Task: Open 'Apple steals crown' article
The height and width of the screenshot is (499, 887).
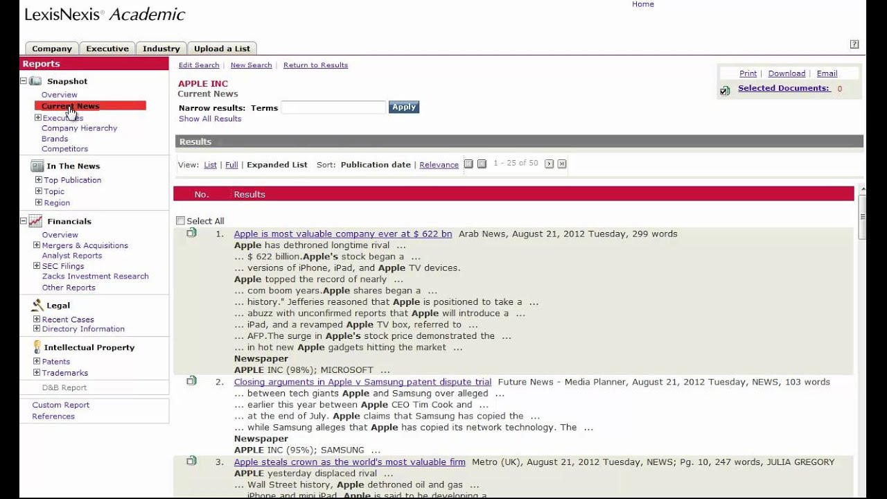Action: click(x=350, y=462)
